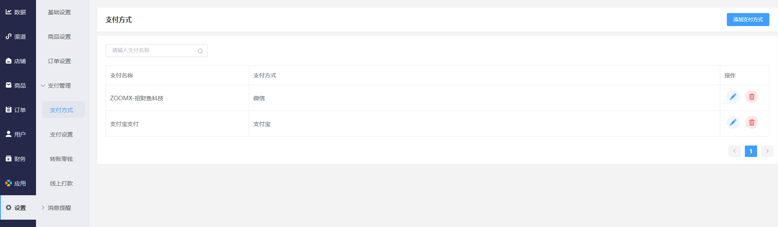Open the 渠道 section in sidebar

click(x=18, y=37)
